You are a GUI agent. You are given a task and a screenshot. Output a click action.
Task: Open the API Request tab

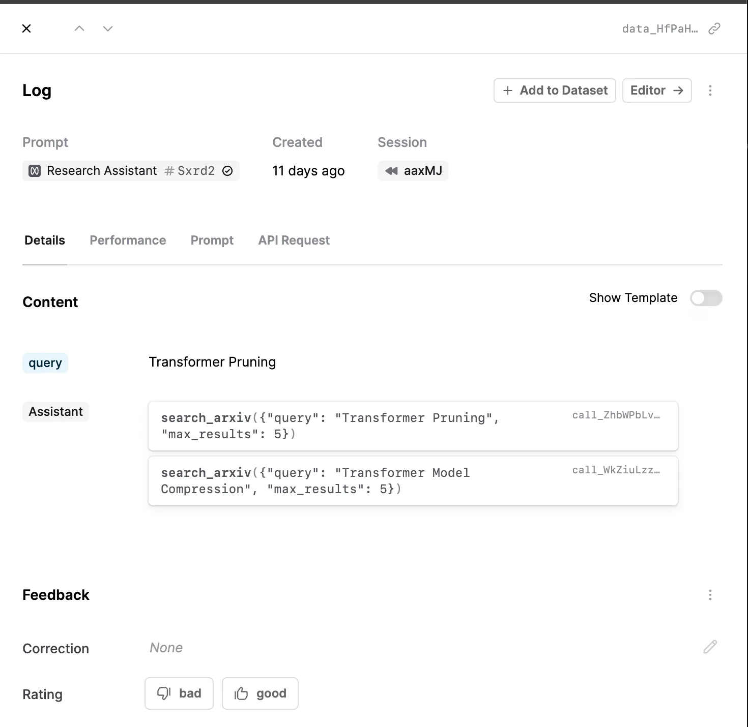tap(294, 240)
